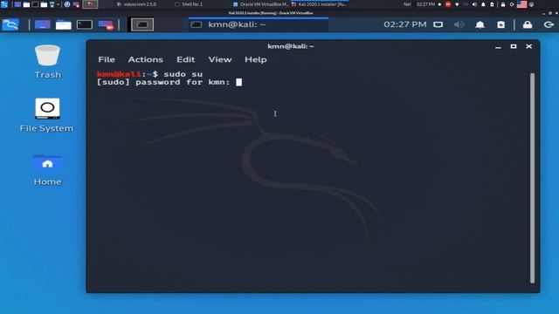Click the terminal vertical scrollbar
The image size is (559, 314).
tap(532, 178)
